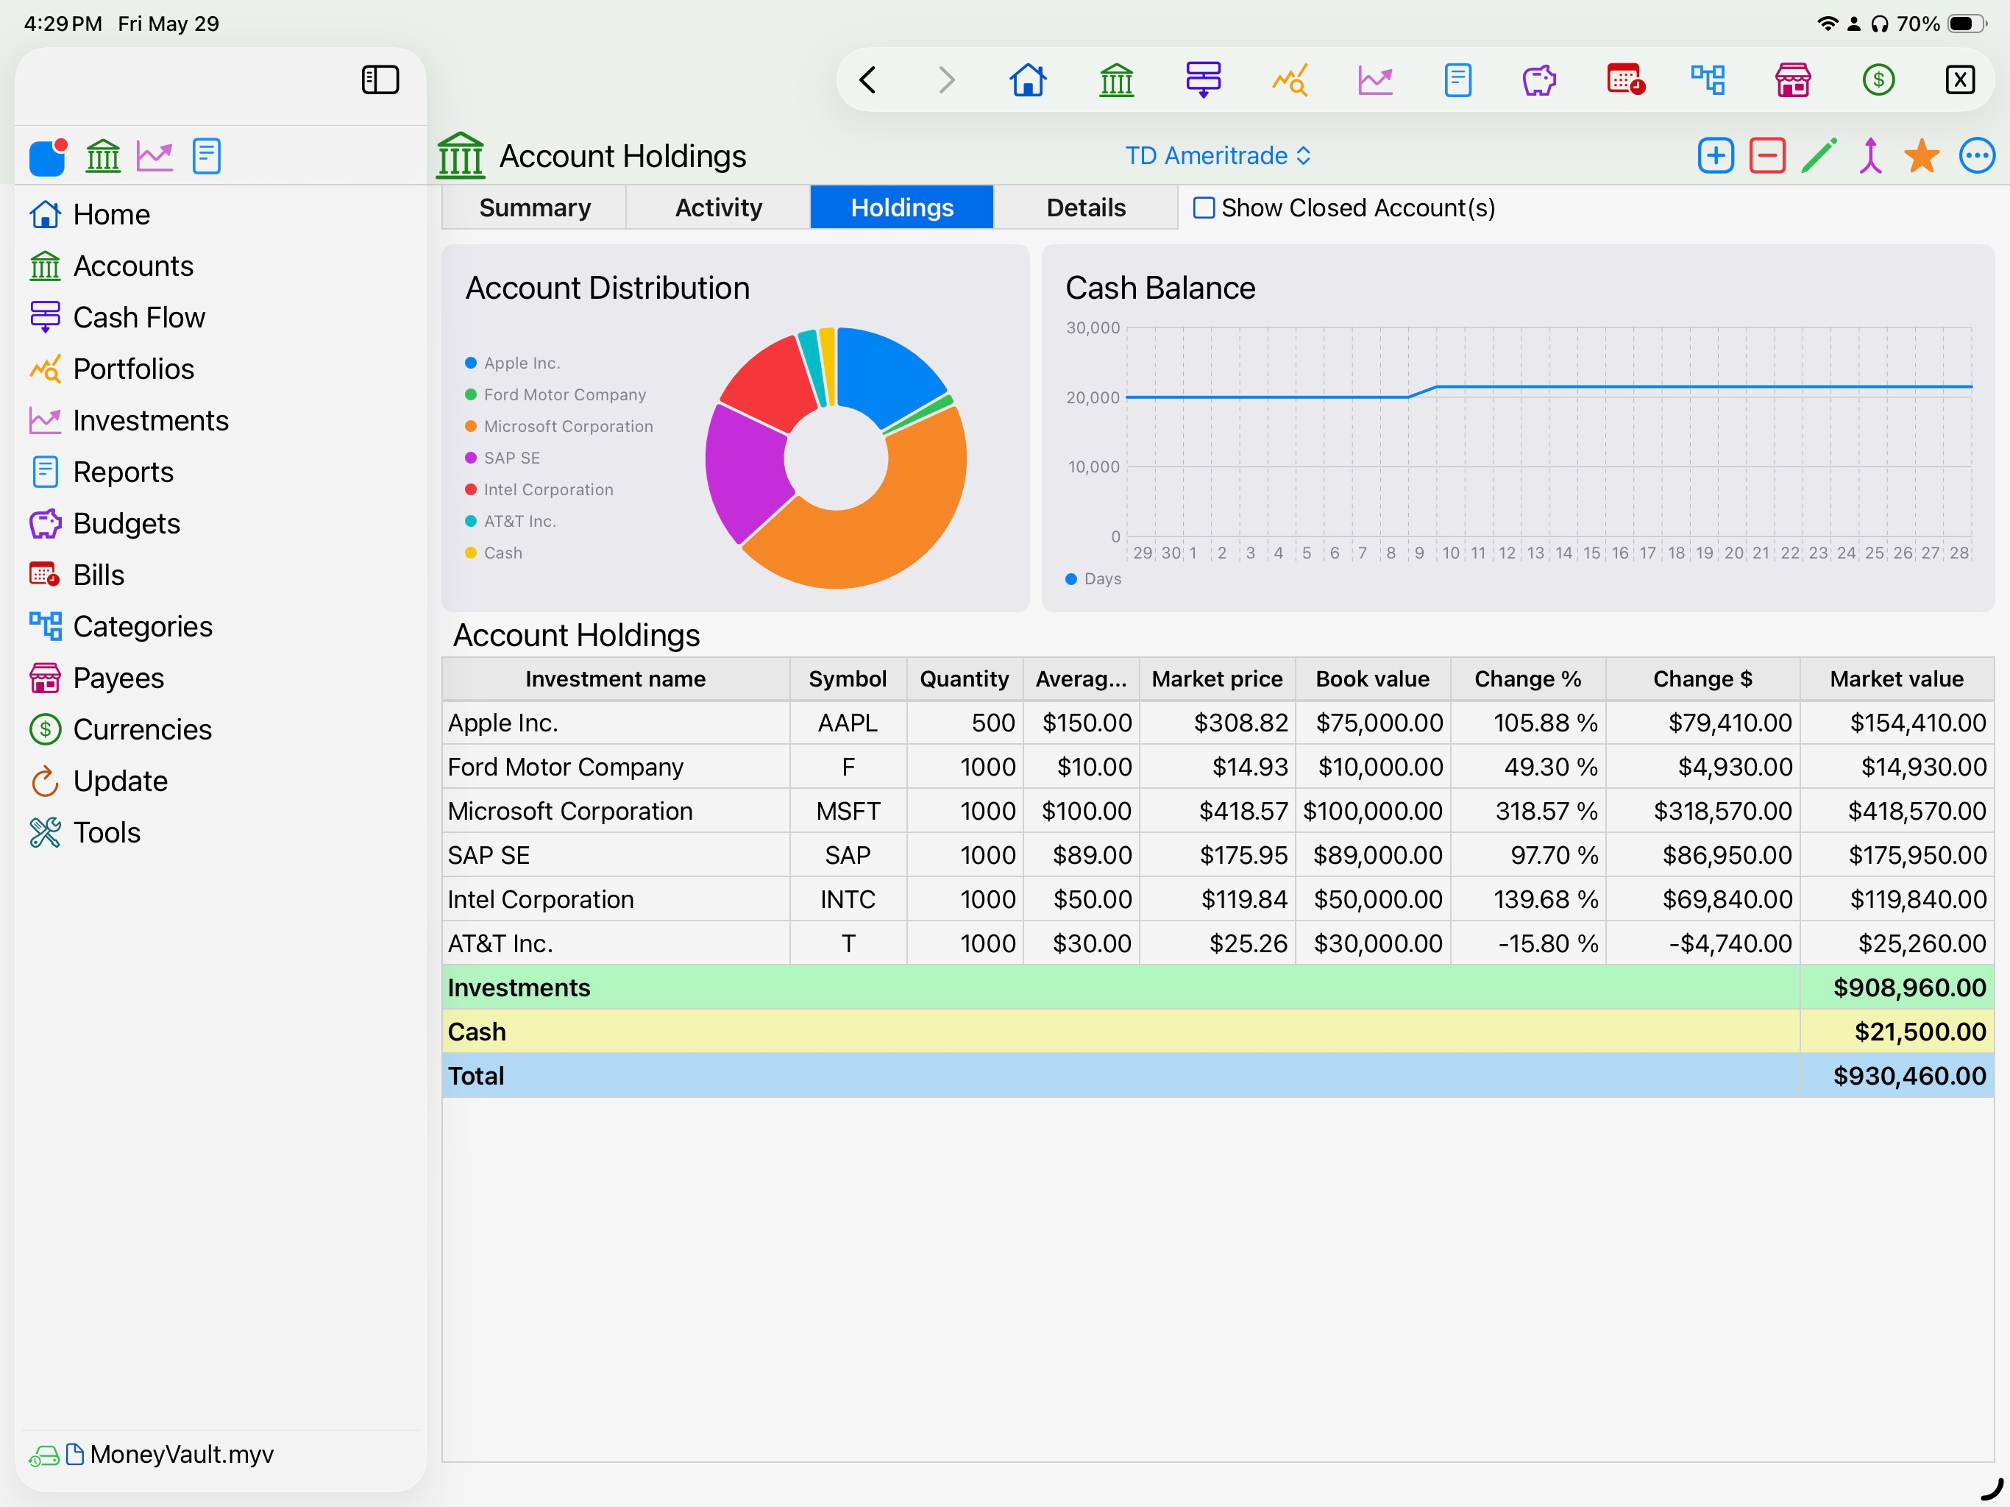Open Investments in the sidebar
This screenshot has height=1507, width=2010.
(129, 421)
